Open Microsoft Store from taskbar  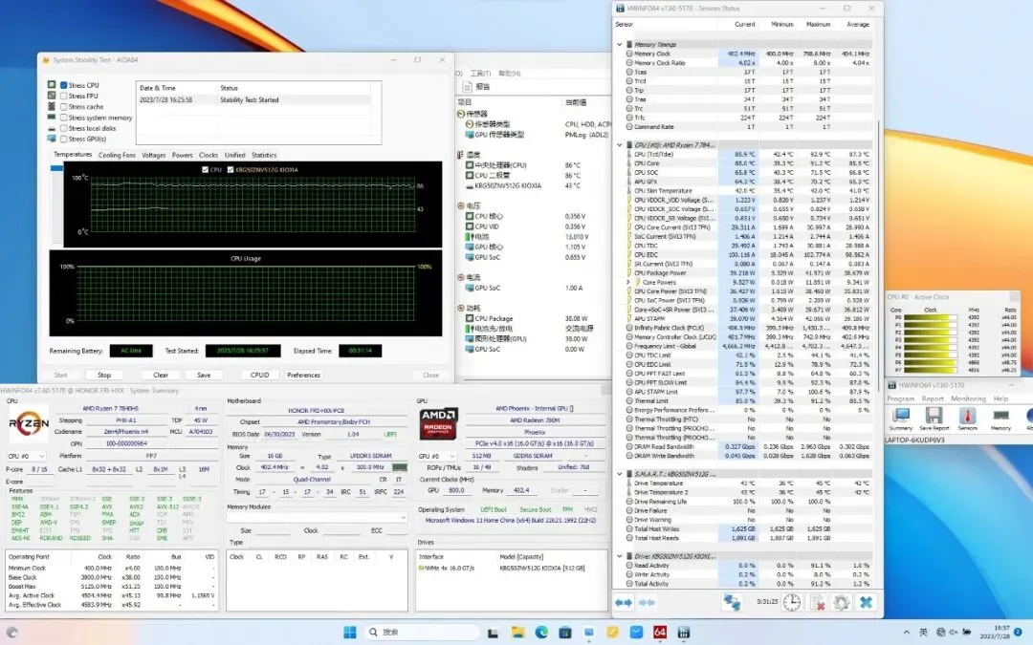tap(565, 633)
